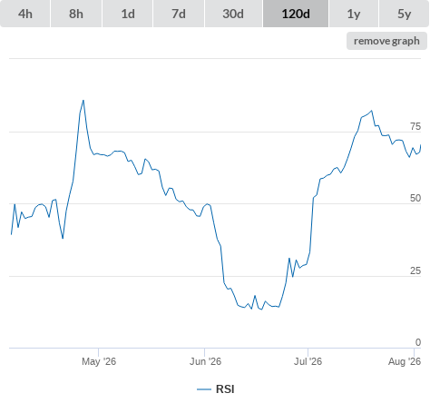The height and width of the screenshot is (413, 430).
Task: Click the active 120d range tab
Action: click(x=296, y=14)
